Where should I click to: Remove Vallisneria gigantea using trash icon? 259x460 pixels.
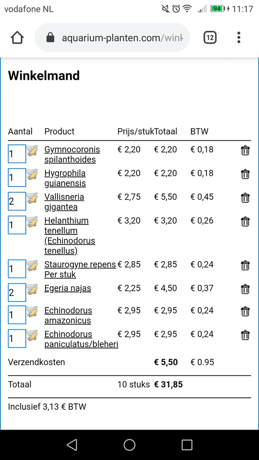pyautogui.click(x=245, y=198)
